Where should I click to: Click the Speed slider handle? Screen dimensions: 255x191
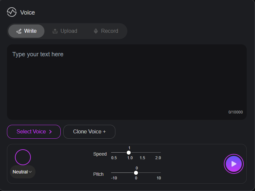(128, 153)
